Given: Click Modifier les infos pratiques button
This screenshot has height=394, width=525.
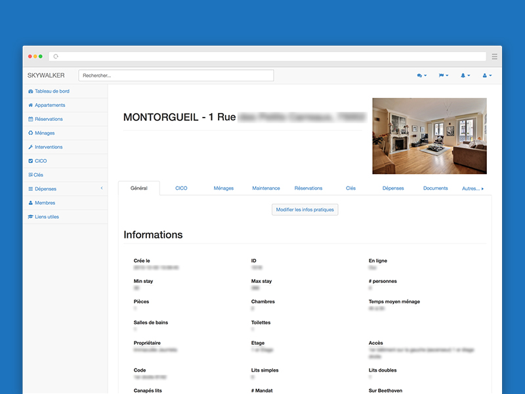Looking at the screenshot, I should pos(305,209).
